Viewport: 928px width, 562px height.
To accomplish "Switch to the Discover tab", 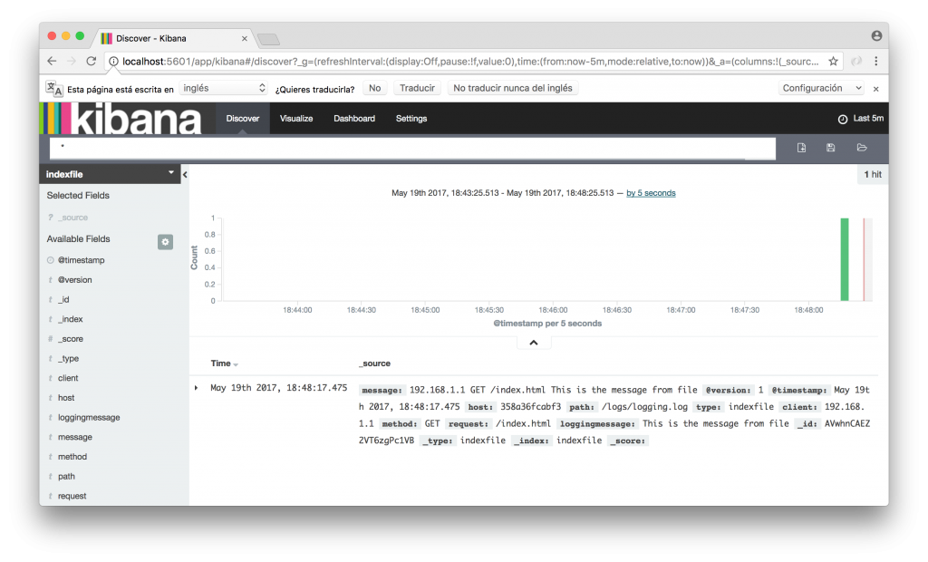I will pyautogui.click(x=243, y=119).
